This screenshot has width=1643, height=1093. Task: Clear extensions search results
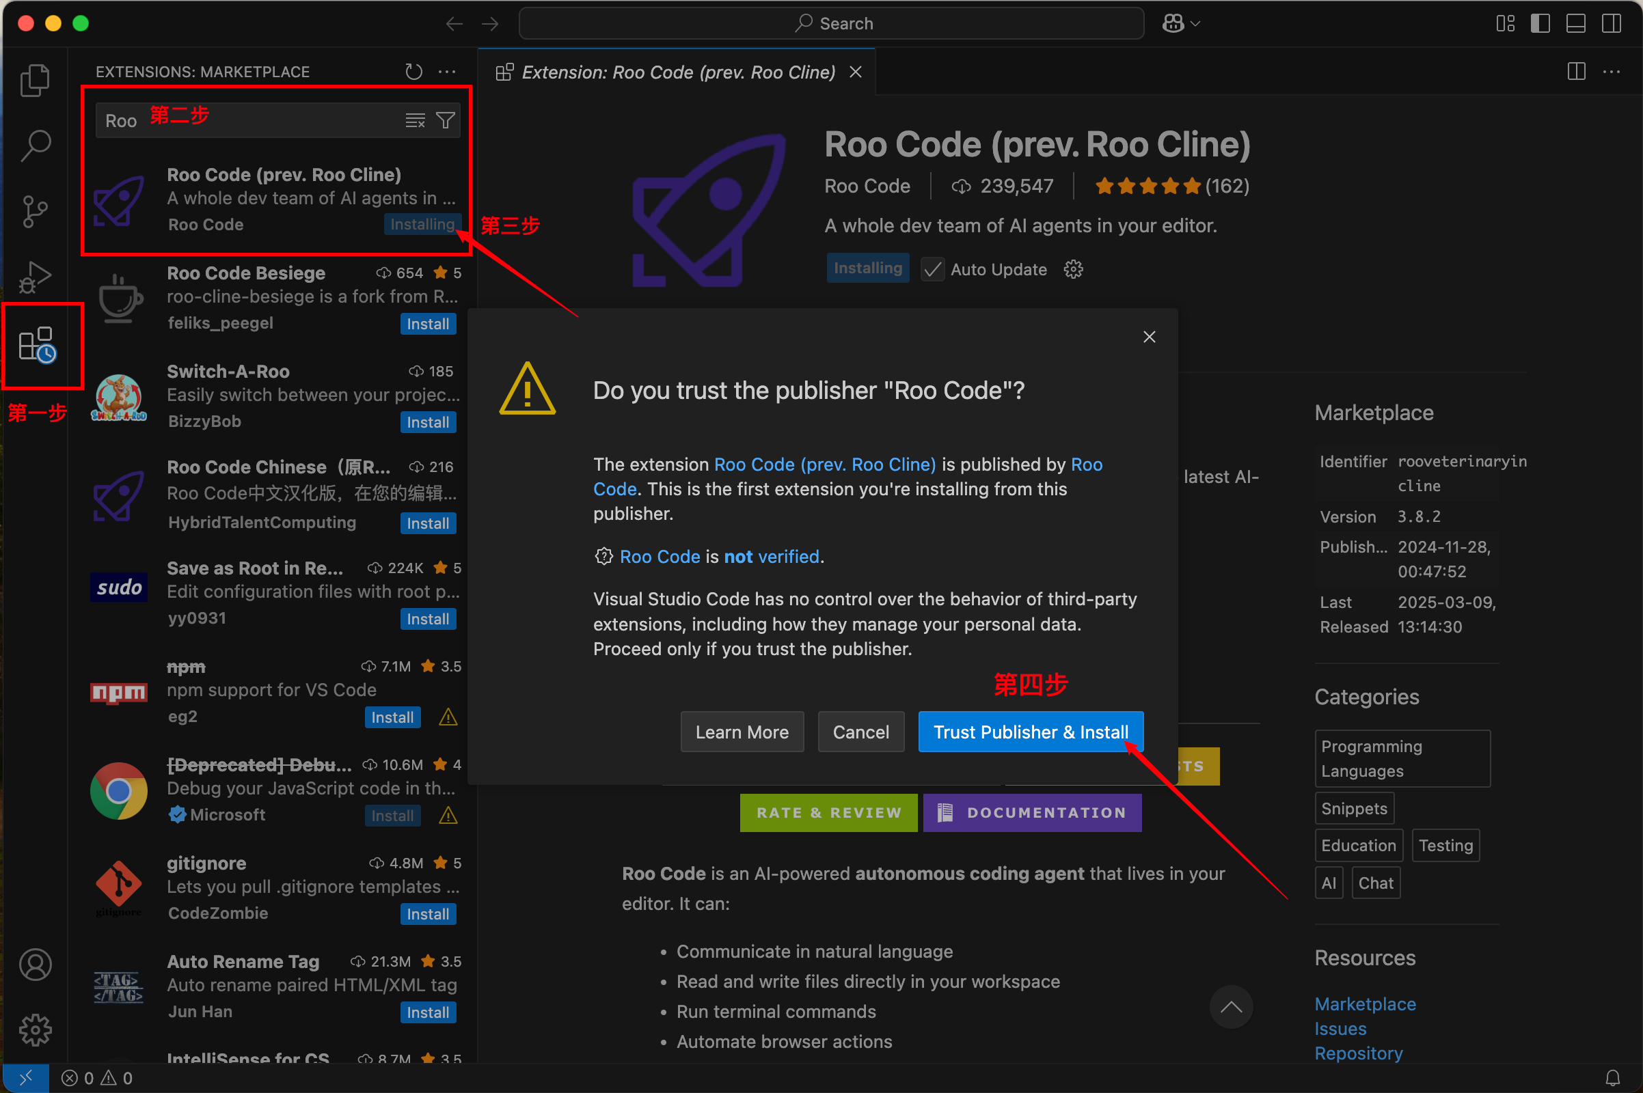tap(415, 121)
